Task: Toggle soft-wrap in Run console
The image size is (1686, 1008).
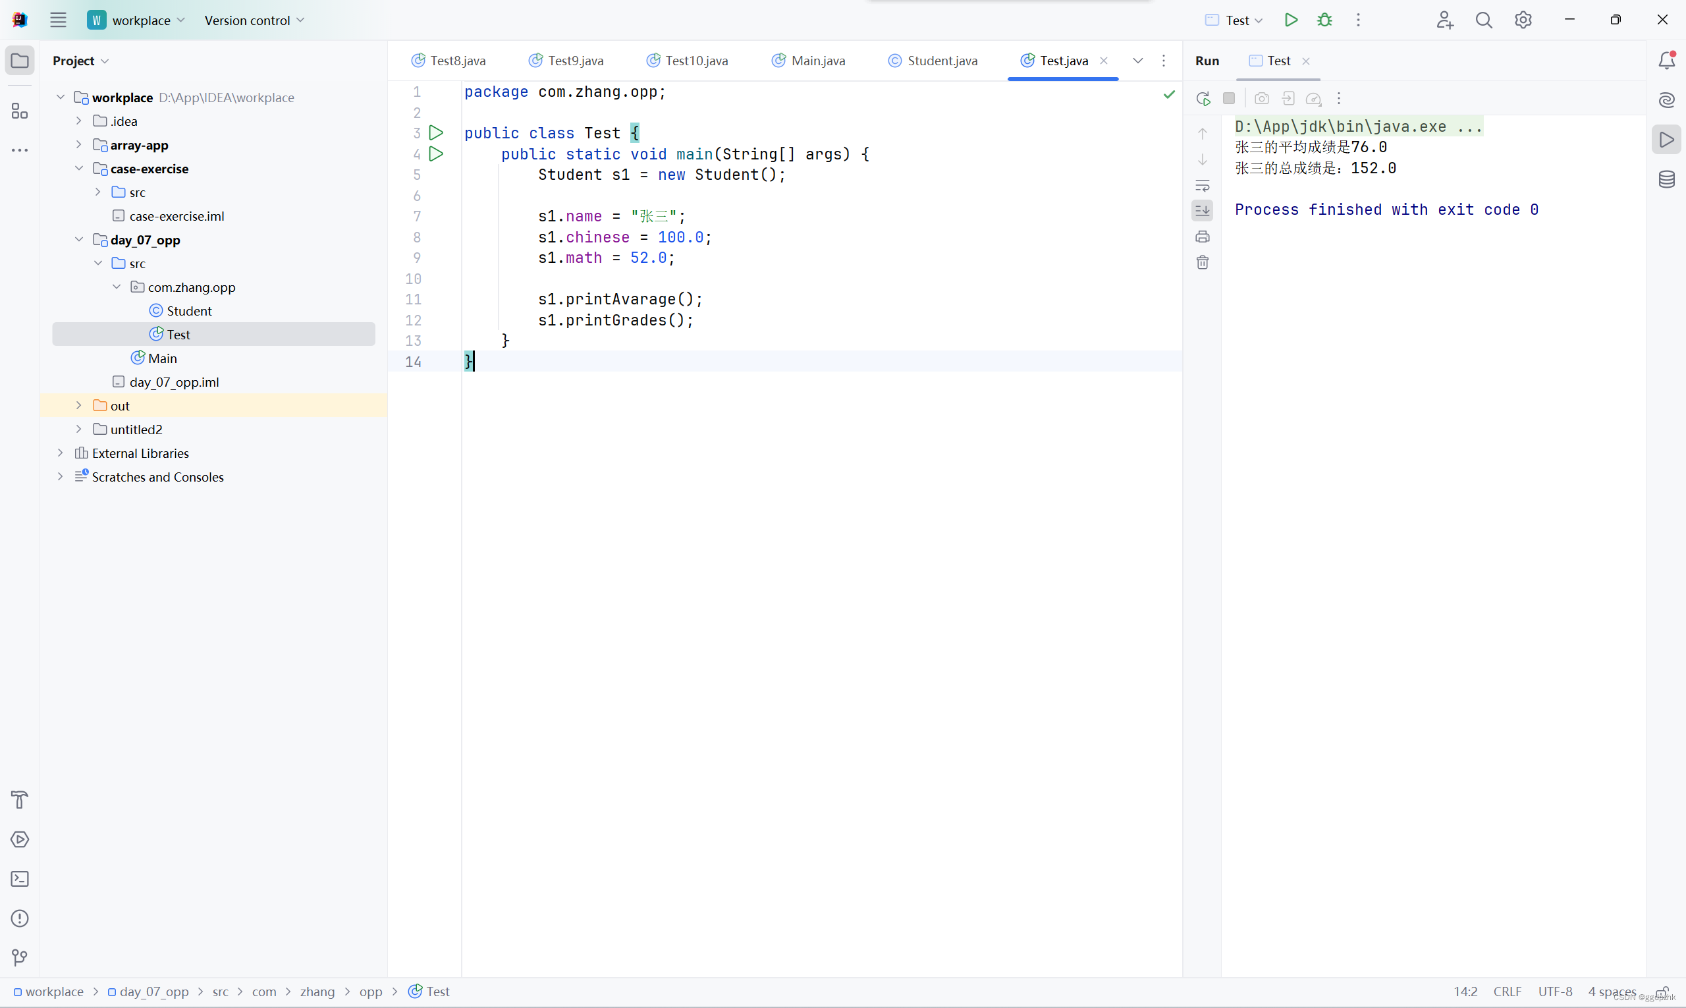Action: point(1202,184)
